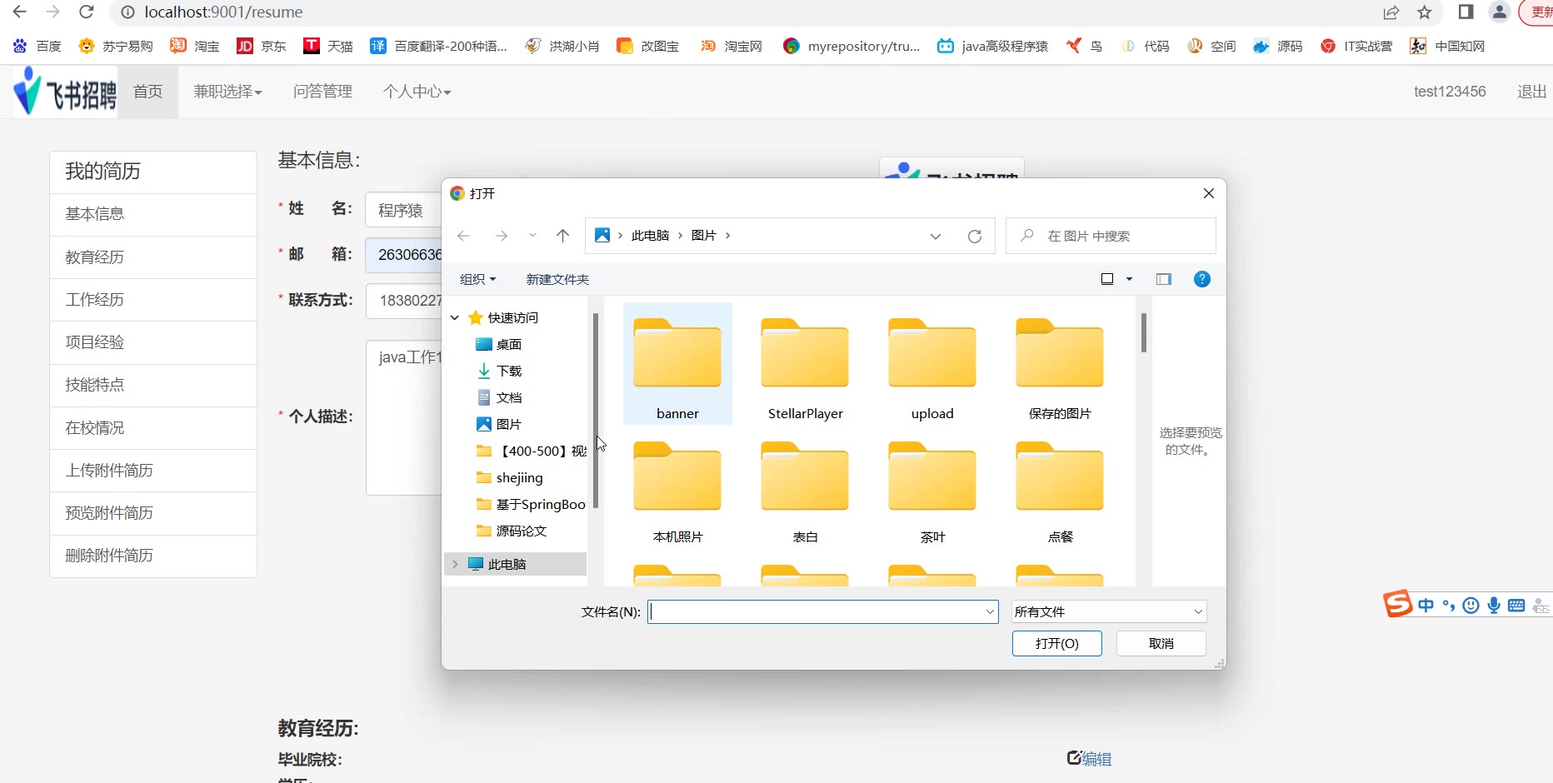1553x783 pixels.
Task: Expand the 兼职选择 dropdown menu
Action: point(227,92)
